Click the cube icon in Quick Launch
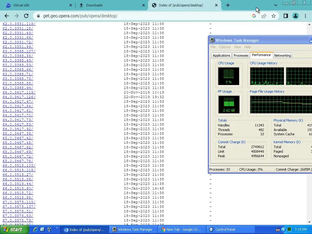 tap(49, 229)
